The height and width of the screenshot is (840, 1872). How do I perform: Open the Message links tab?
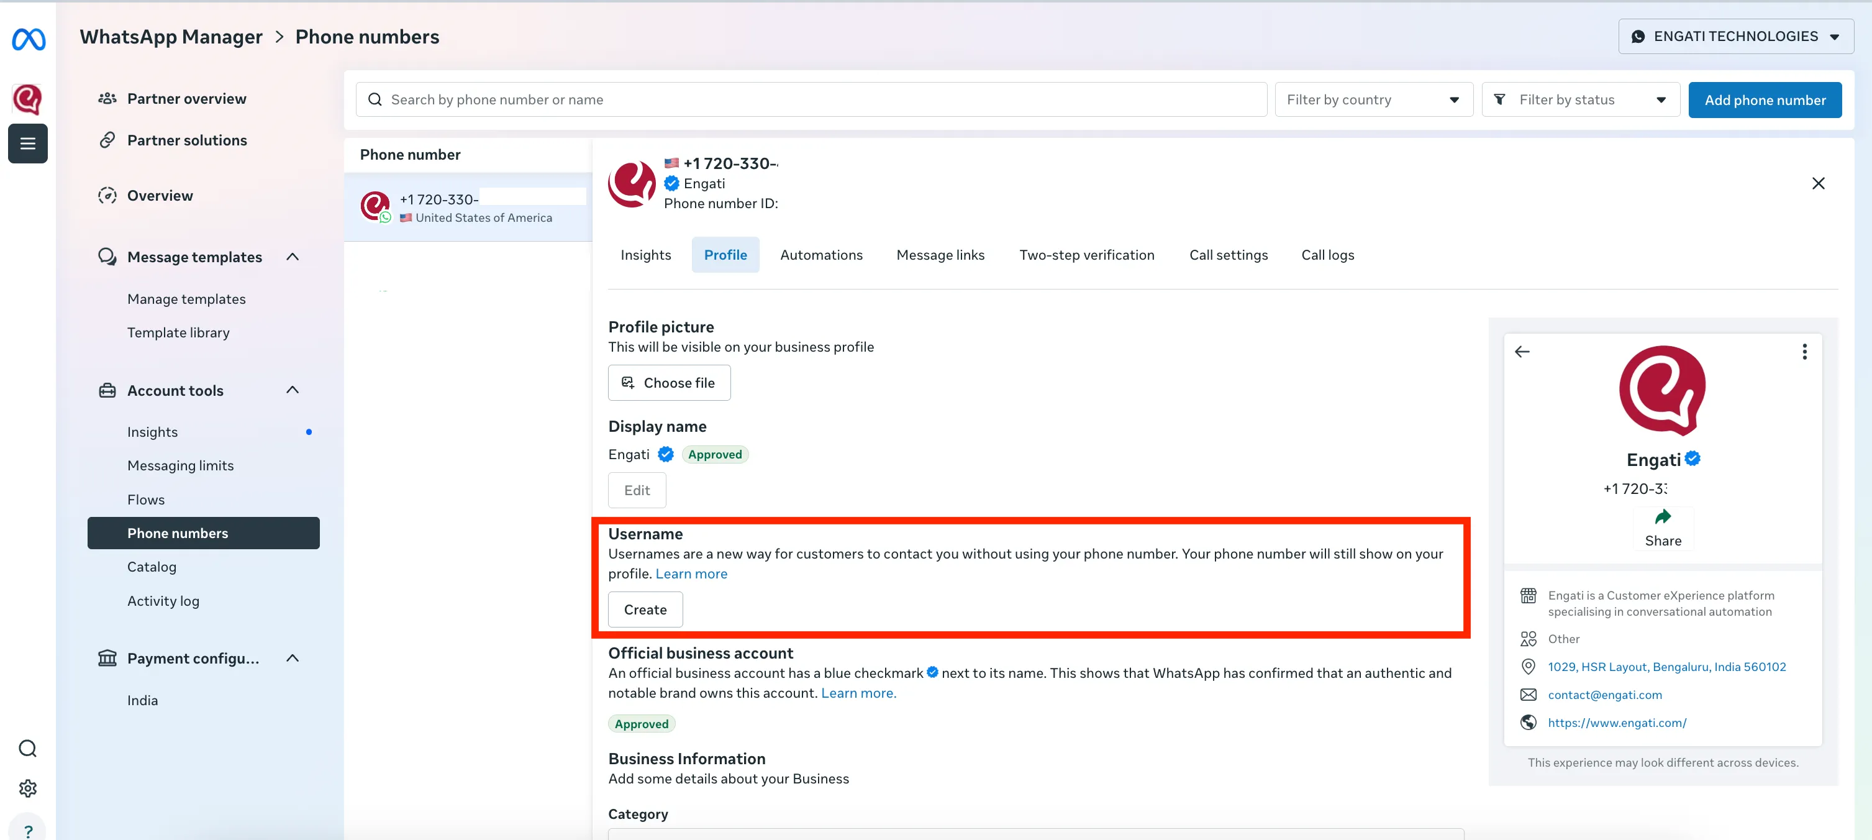pos(940,255)
